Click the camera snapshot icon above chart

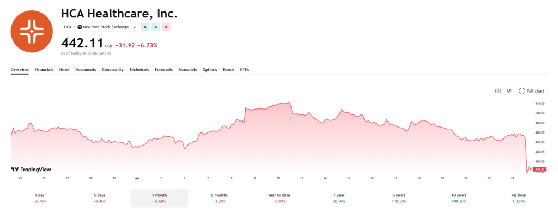point(498,91)
